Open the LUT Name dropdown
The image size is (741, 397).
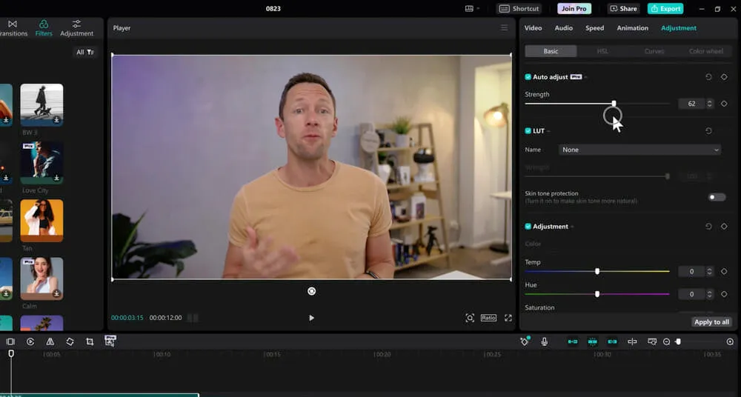640,150
